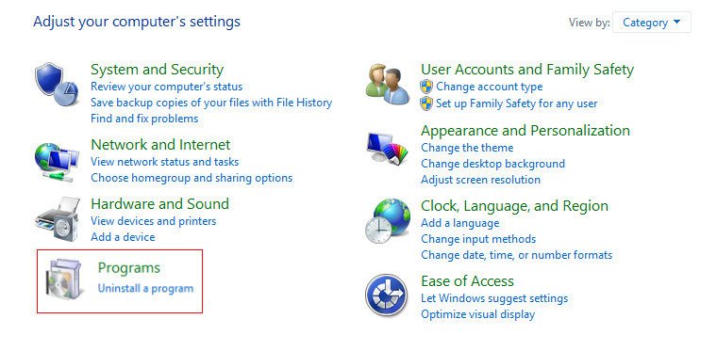Click Uninstall a program link
The height and width of the screenshot is (351, 717).
tap(145, 288)
